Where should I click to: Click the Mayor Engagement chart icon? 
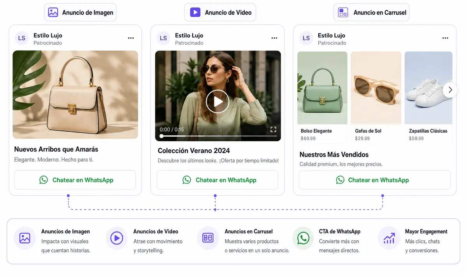click(389, 238)
